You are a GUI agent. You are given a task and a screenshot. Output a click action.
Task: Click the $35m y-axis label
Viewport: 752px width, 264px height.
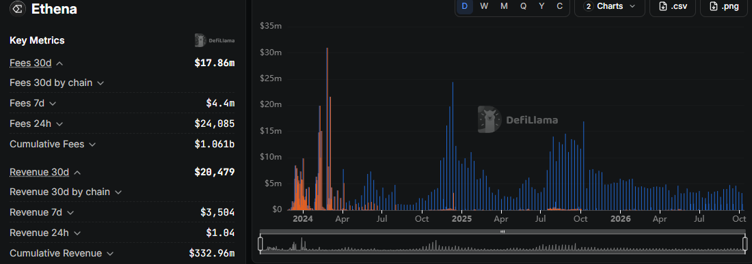[x=271, y=26]
